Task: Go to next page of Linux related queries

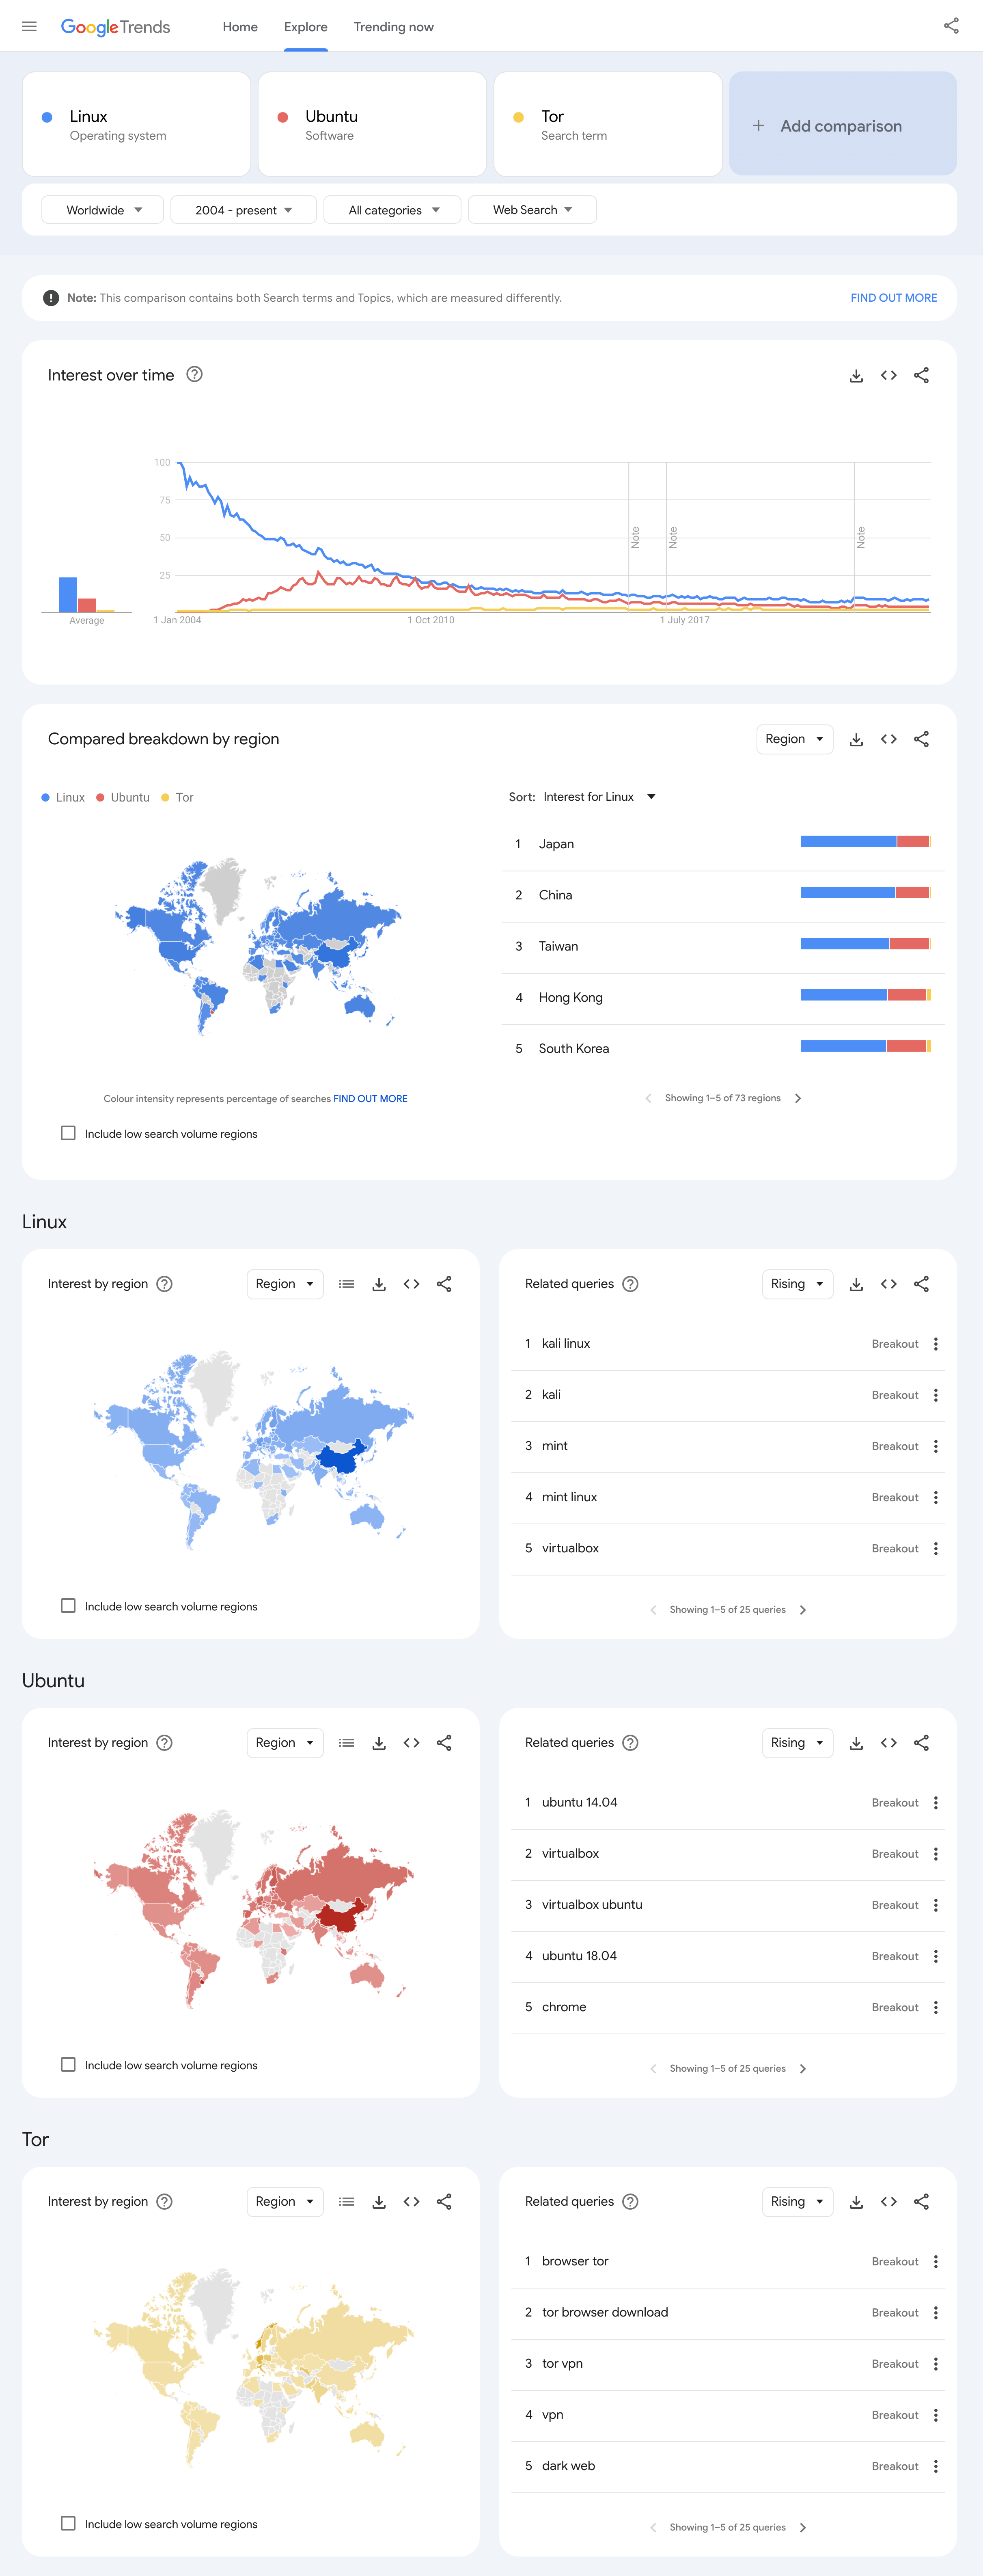Action: tap(803, 1610)
